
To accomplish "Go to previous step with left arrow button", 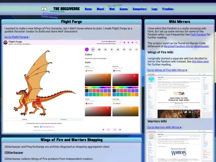I will click(x=108, y=130).
